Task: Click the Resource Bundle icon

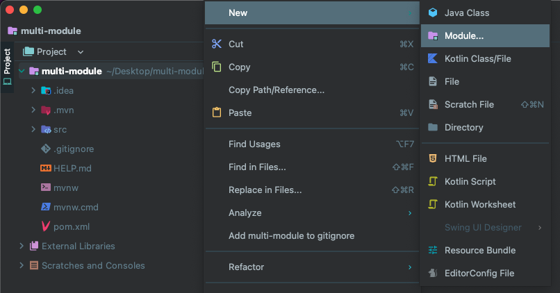Action: pyautogui.click(x=433, y=250)
